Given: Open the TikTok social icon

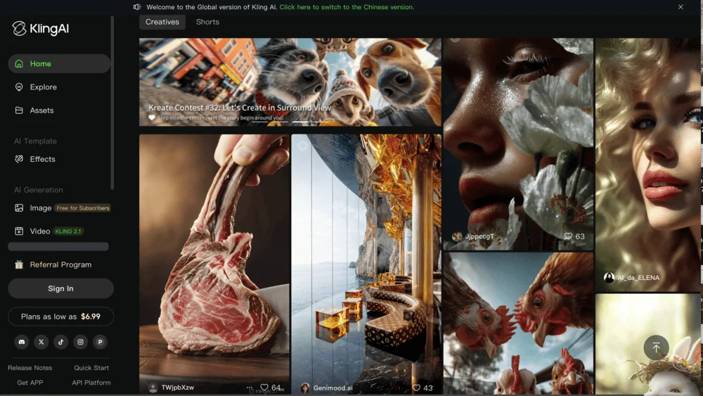Looking at the screenshot, I should [61, 342].
